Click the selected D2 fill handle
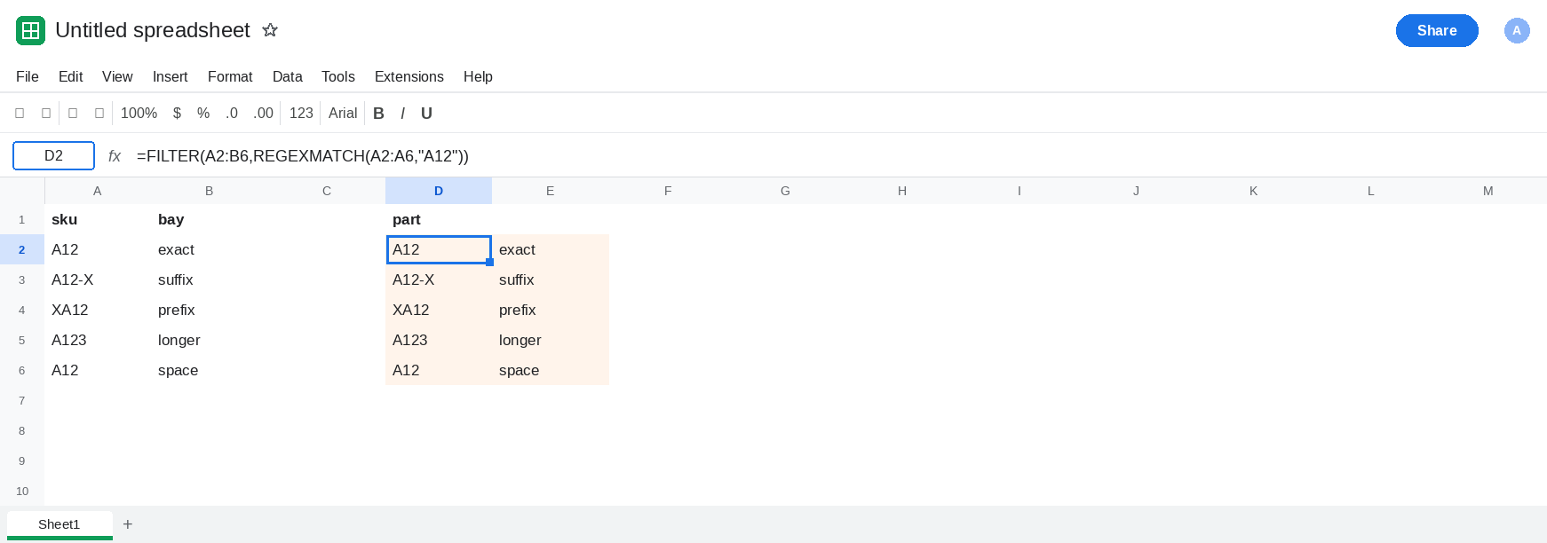This screenshot has height=543, width=1547. [489, 263]
